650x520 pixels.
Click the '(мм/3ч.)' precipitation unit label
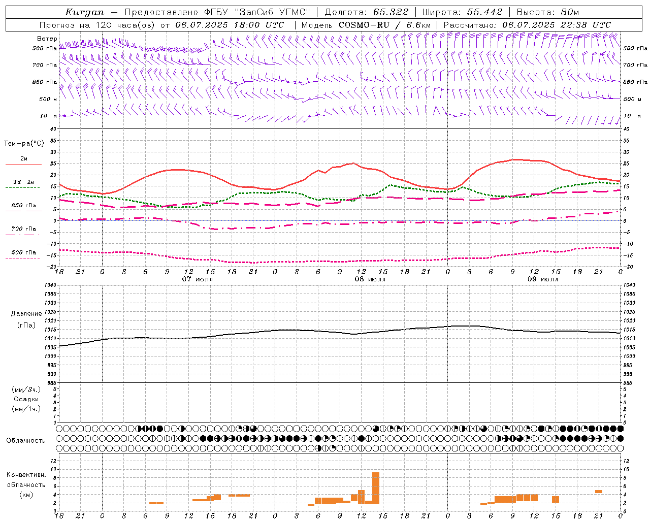click(26, 389)
